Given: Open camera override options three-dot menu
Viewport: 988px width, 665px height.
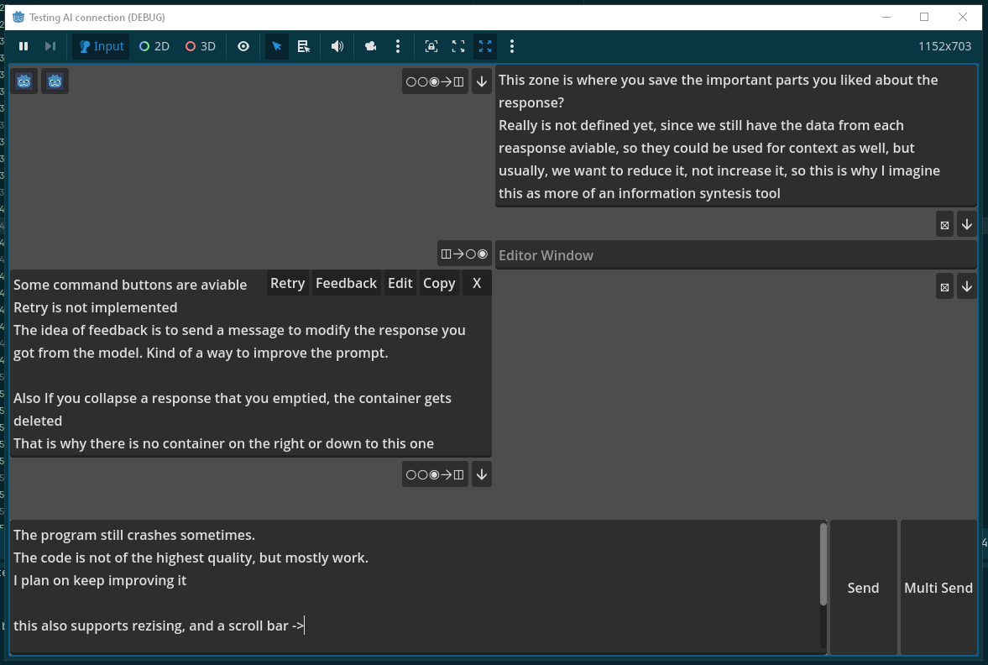Looking at the screenshot, I should pyautogui.click(x=398, y=46).
